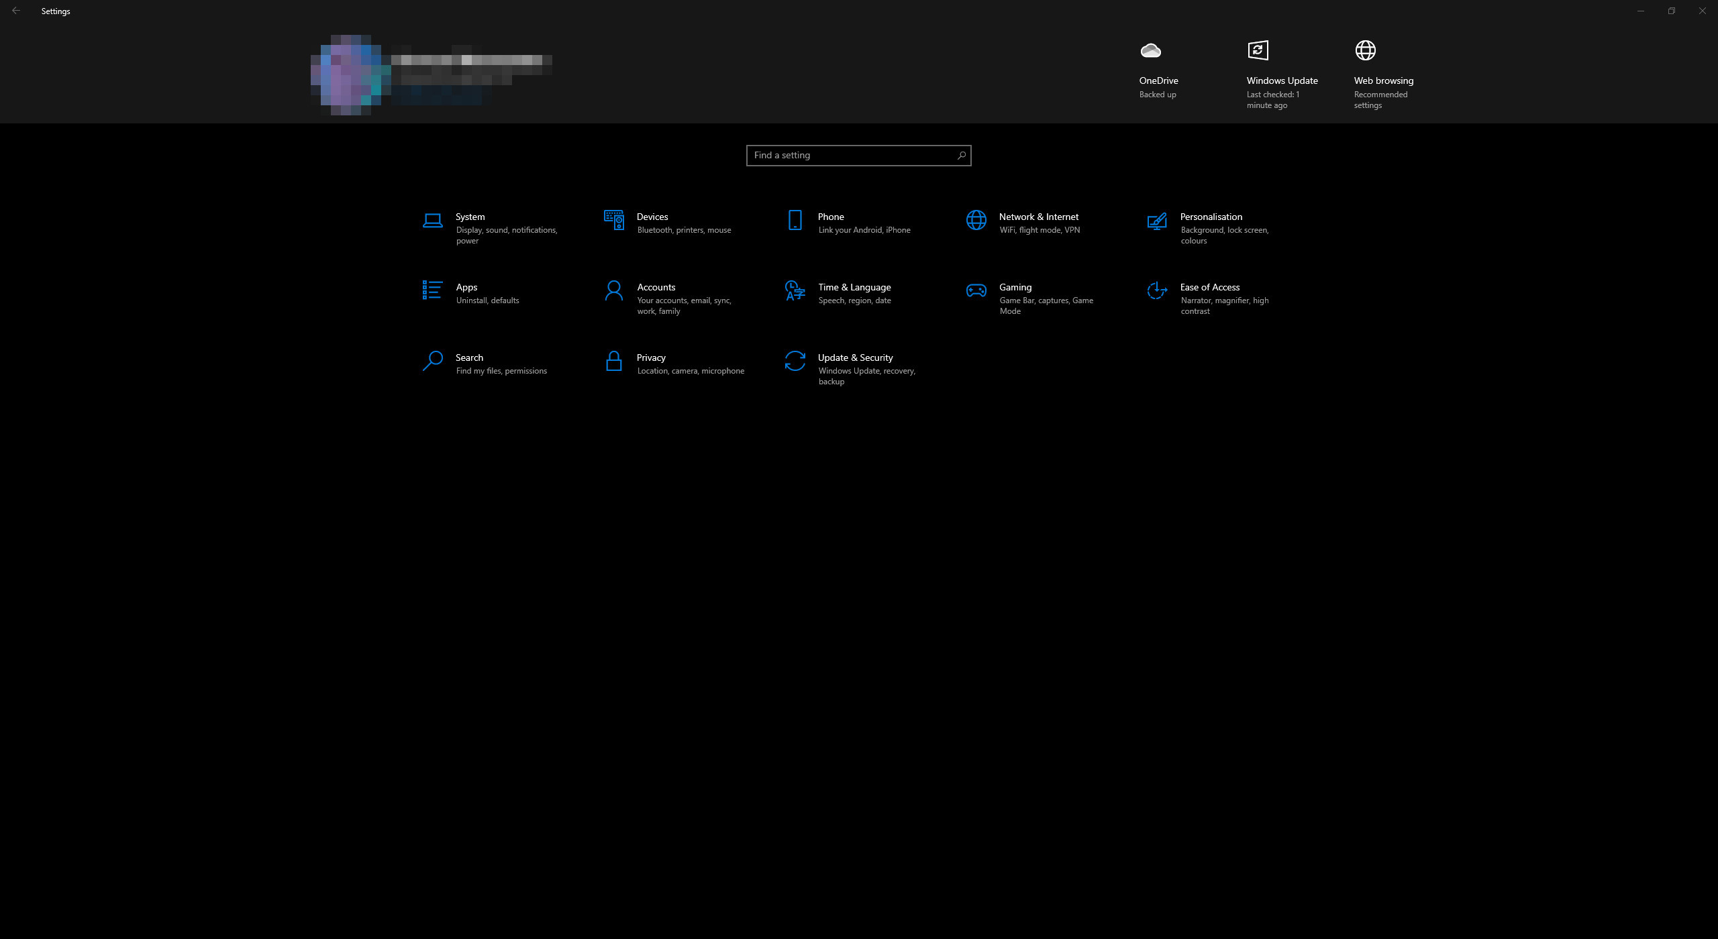Click the Find a setting search box
1718x939 pixels.
(x=850, y=156)
